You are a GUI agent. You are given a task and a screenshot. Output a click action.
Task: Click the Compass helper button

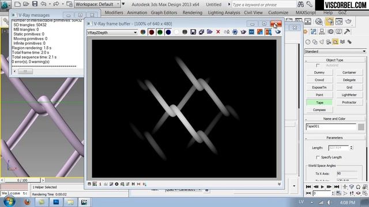click(x=319, y=110)
